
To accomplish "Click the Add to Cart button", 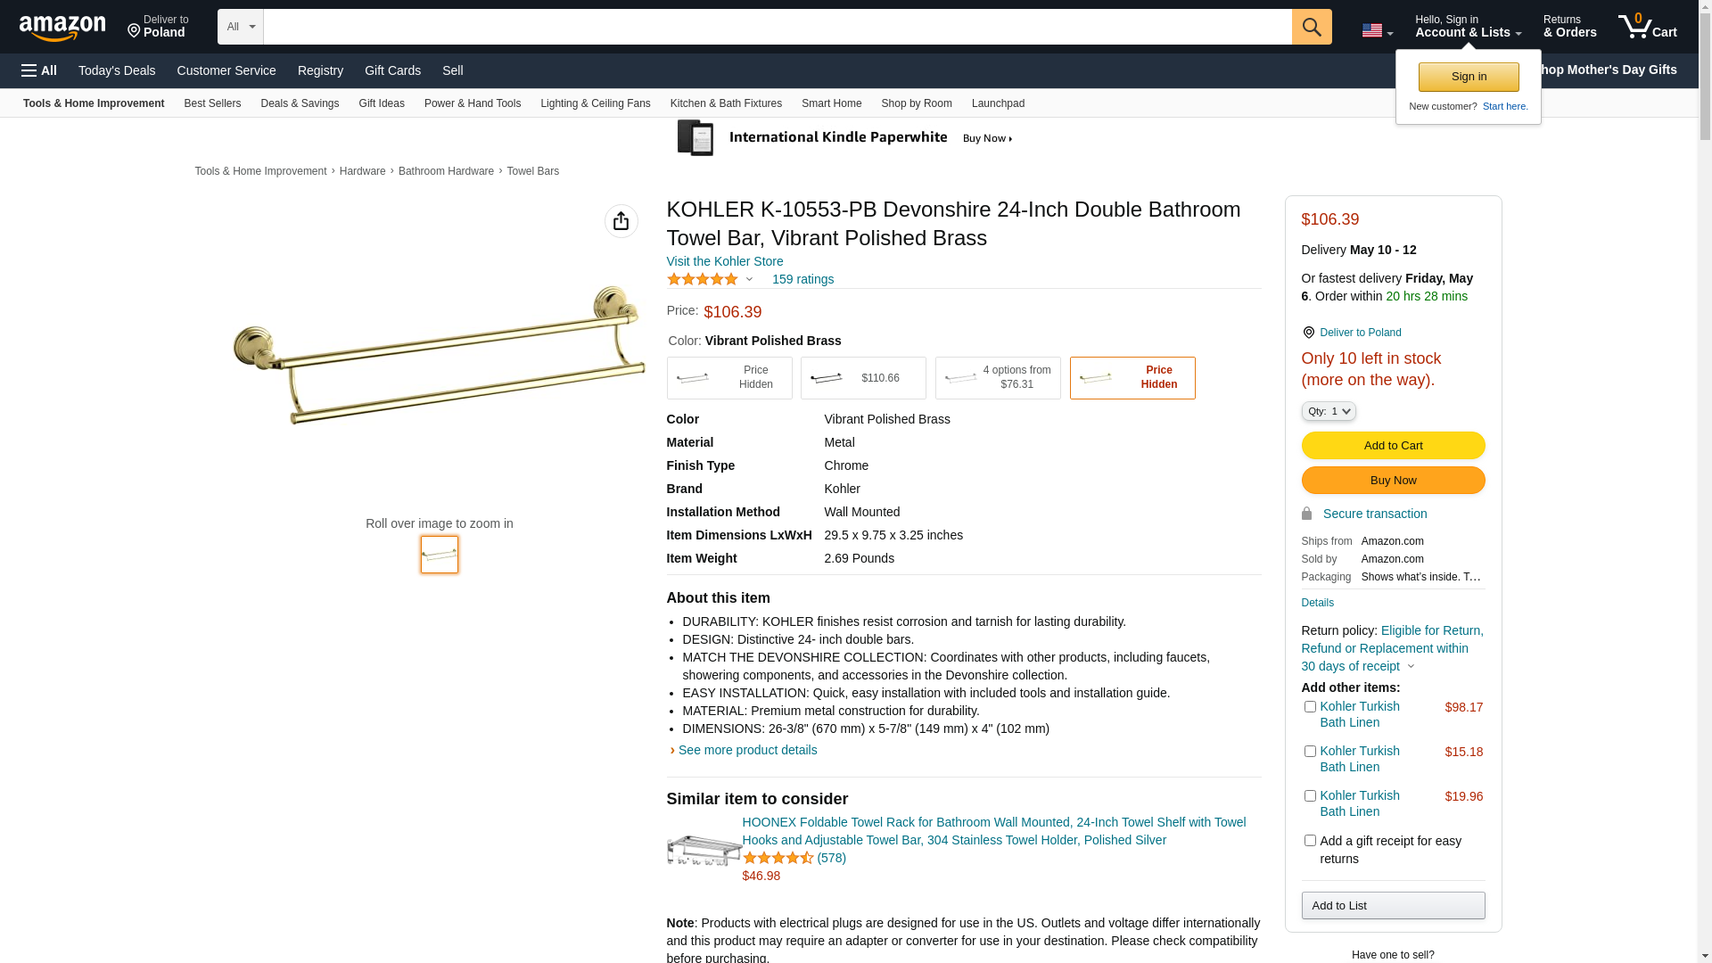I will pyautogui.click(x=1394, y=446).
